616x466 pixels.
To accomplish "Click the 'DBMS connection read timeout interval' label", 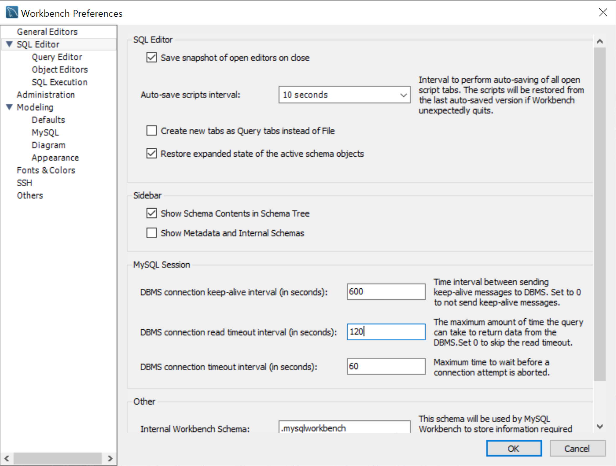I will coord(239,332).
